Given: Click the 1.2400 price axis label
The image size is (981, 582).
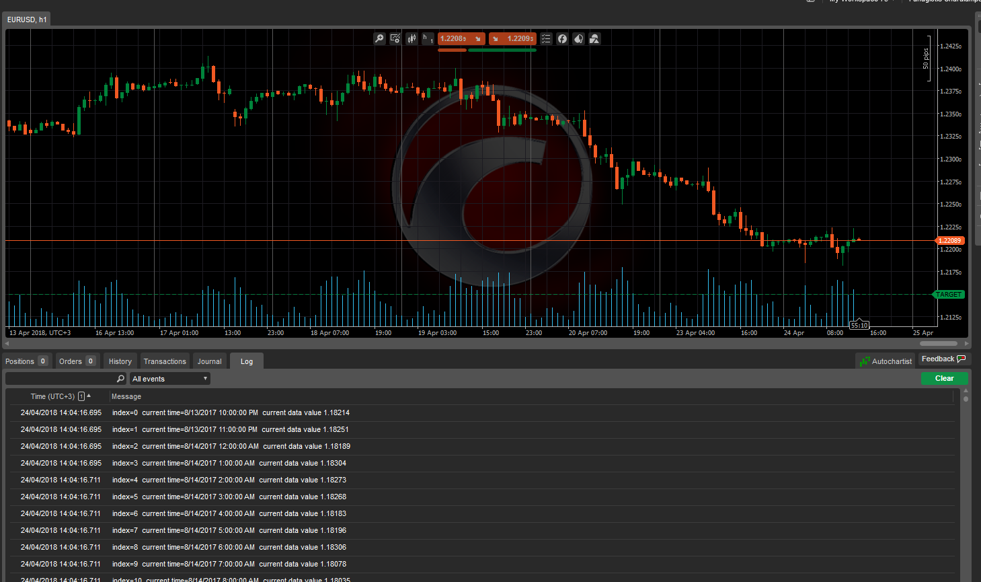Looking at the screenshot, I should point(951,69).
